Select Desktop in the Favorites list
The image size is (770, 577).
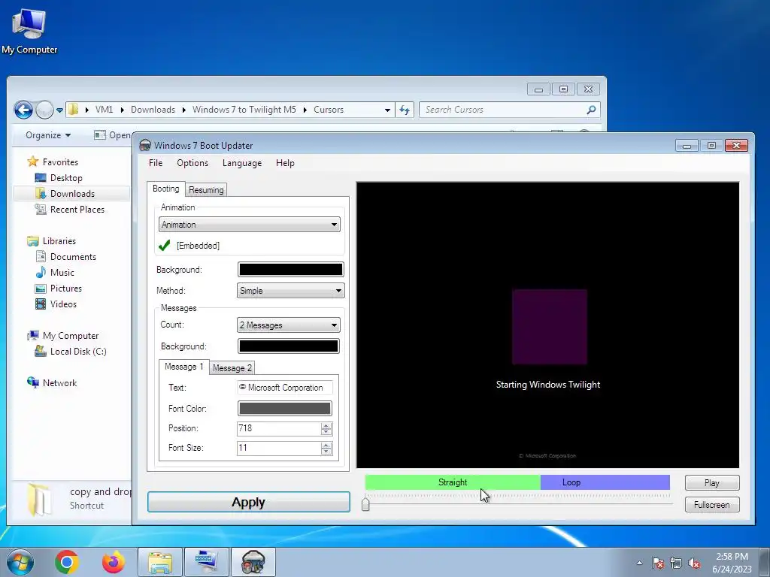point(66,177)
